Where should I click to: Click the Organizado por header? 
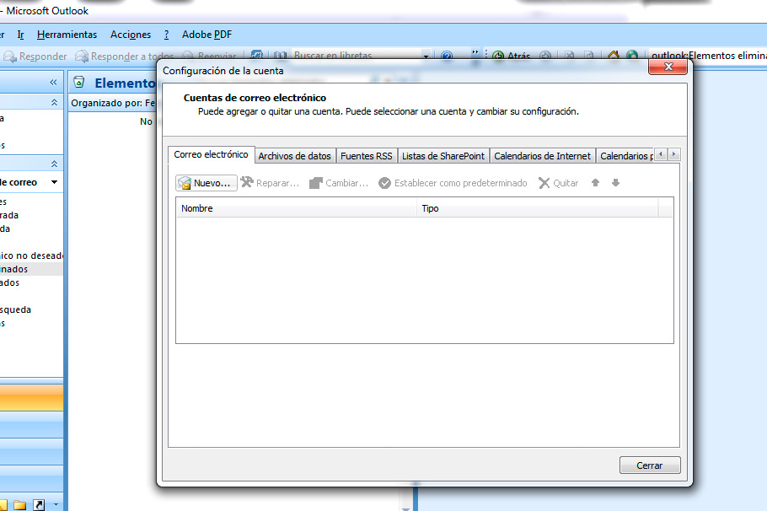click(112, 103)
